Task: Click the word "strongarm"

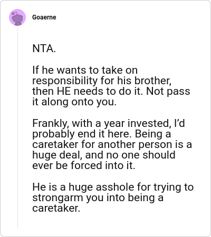Action: (57, 198)
